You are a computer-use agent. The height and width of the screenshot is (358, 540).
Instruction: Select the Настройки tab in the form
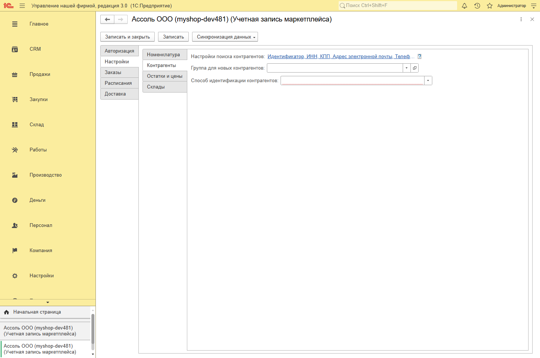click(120, 62)
